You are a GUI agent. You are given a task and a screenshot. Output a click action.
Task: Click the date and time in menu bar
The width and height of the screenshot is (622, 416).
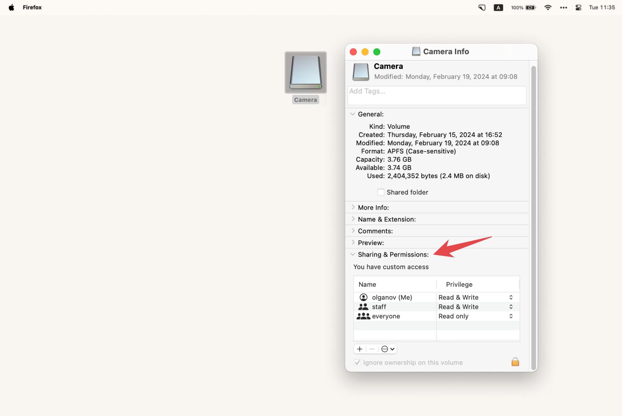coord(602,8)
